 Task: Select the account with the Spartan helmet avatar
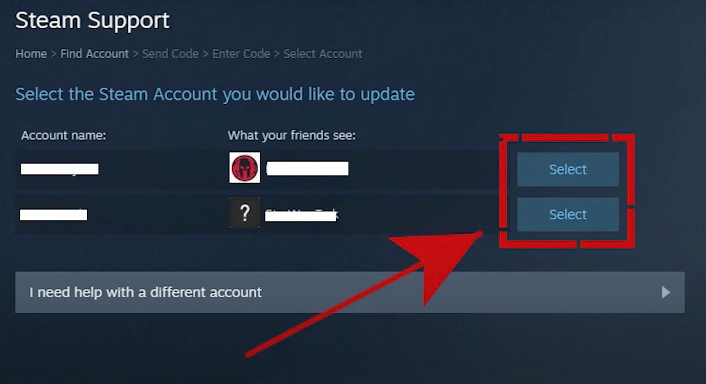568,169
